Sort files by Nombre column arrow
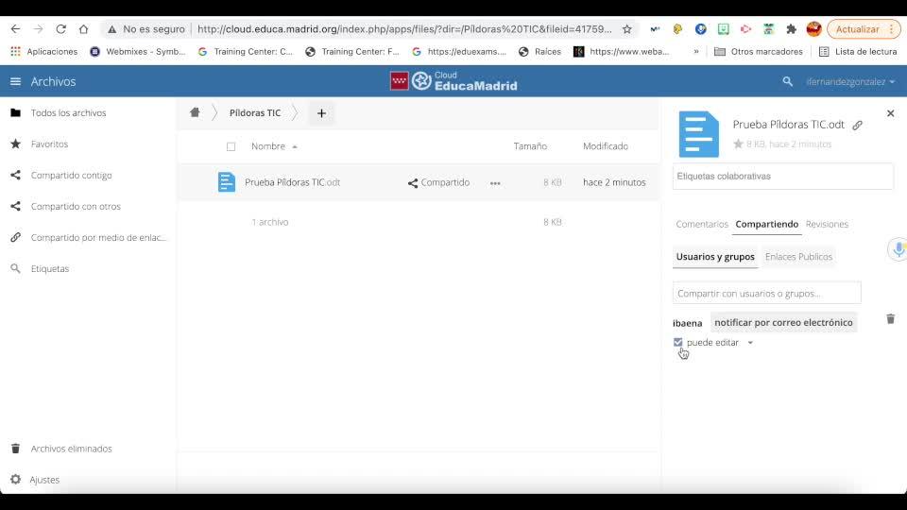907x510 pixels. (x=295, y=147)
